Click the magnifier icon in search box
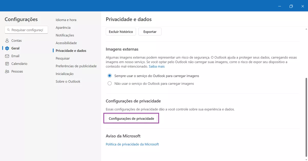 coord(8,30)
